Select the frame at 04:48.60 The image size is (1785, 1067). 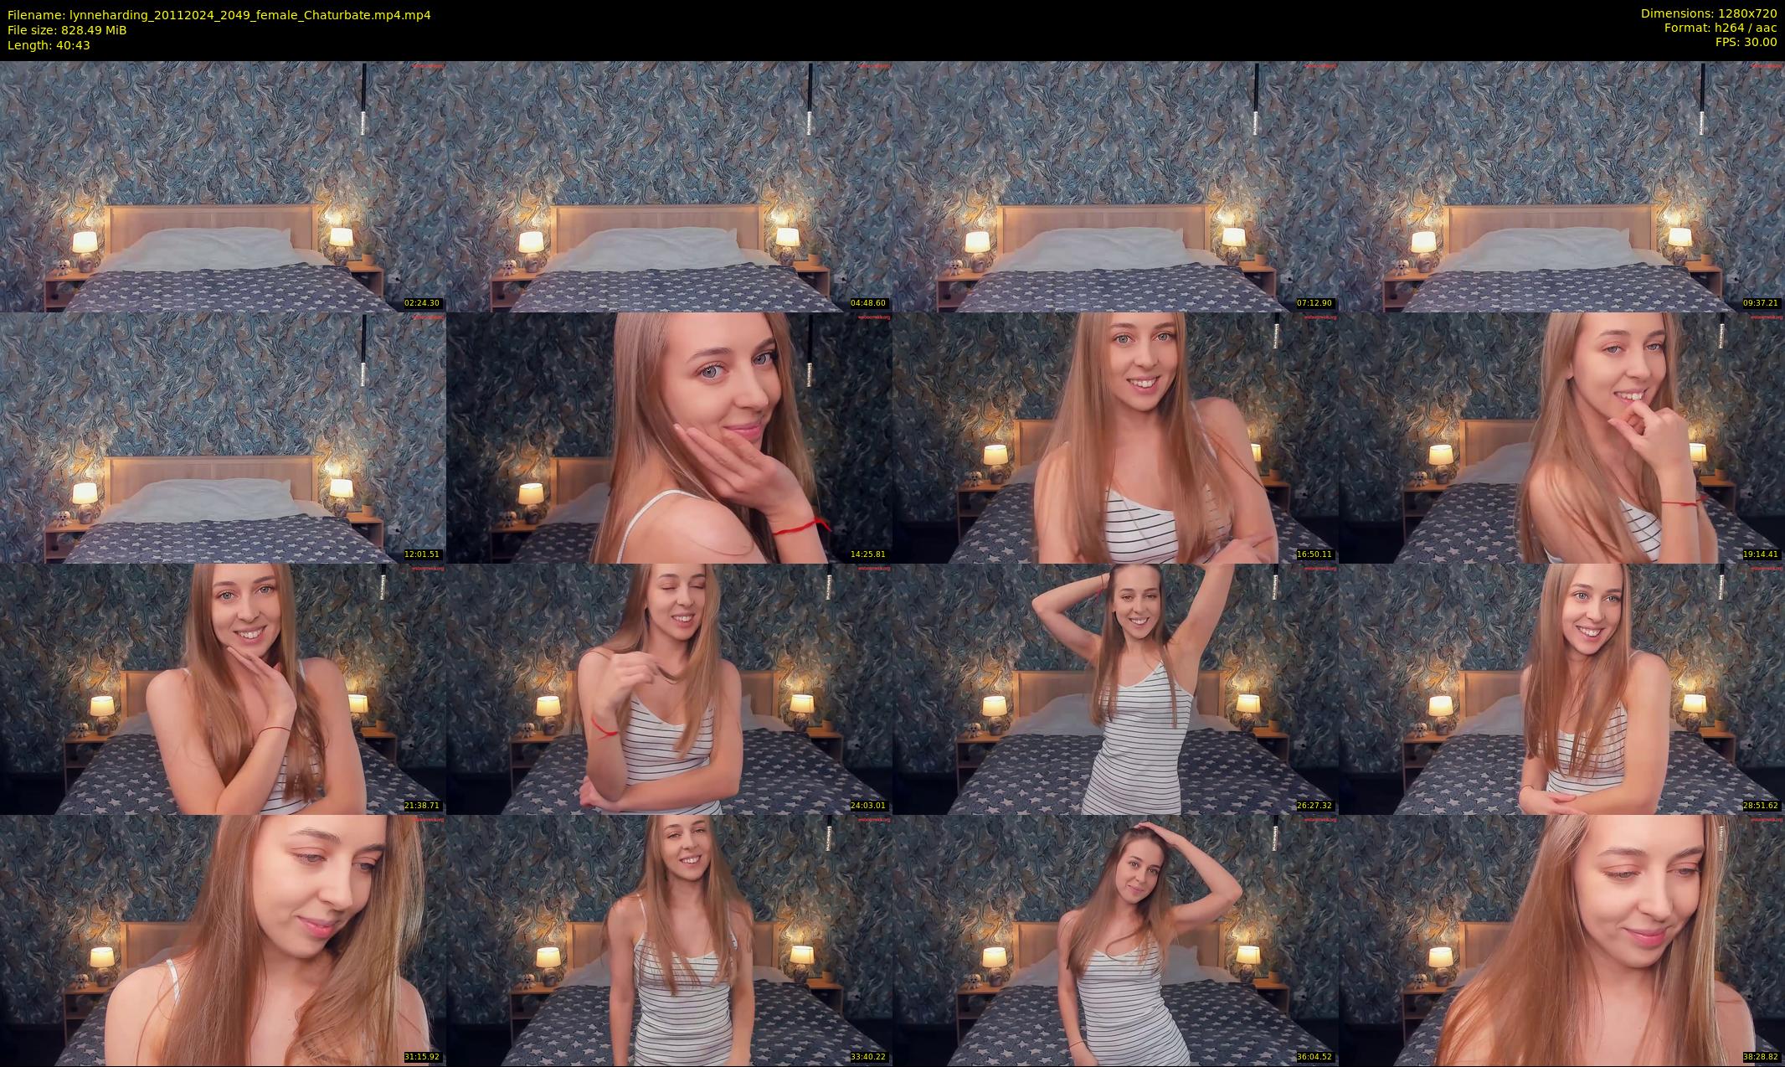coord(669,186)
